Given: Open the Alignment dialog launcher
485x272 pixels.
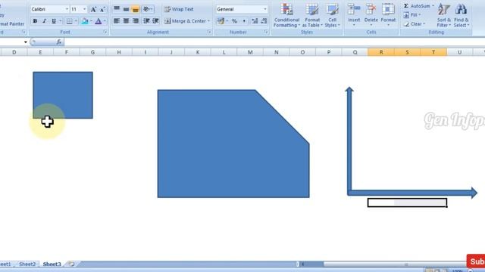Looking at the screenshot, I should click(209, 32).
